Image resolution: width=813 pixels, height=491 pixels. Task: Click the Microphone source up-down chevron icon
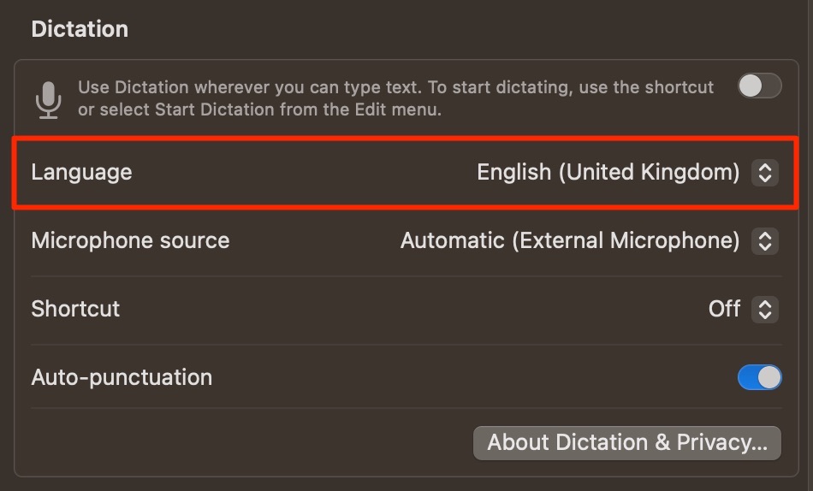tap(765, 240)
